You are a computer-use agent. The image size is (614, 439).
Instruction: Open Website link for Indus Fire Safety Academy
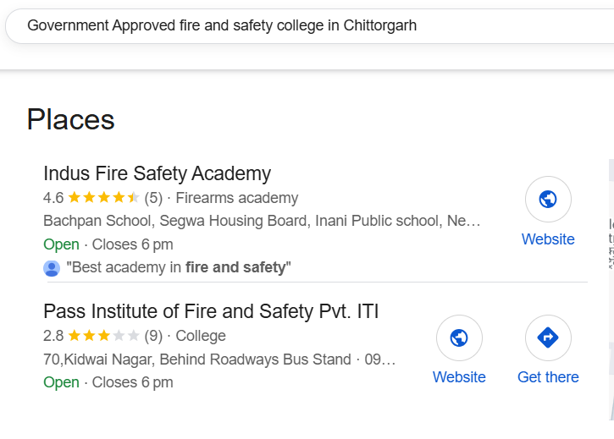click(x=548, y=239)
